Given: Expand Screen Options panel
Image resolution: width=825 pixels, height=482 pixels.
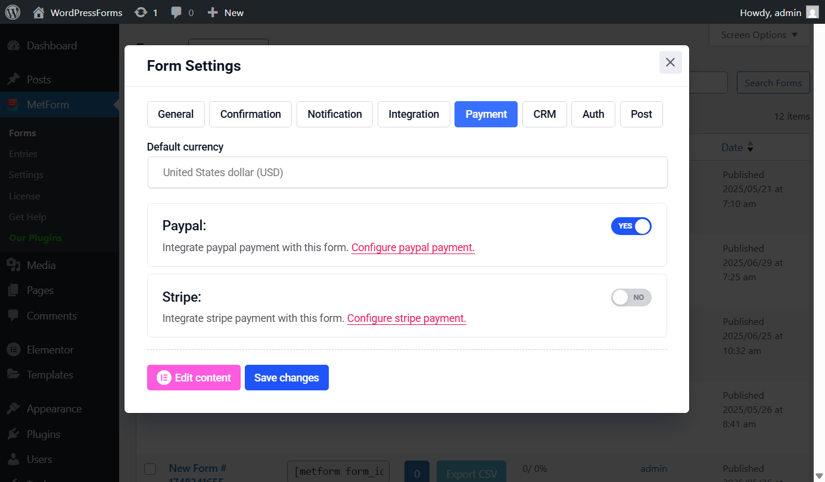Looking at the screenshot, I should pos(759,35).
